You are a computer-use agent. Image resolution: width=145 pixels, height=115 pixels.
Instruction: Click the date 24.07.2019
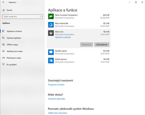(x=105, y=26)
